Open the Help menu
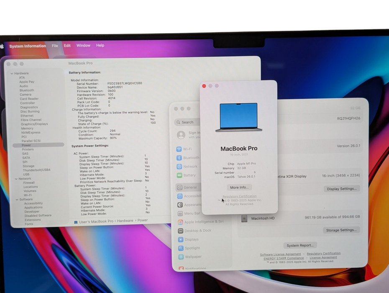The image size is (389, 293). 100,46
